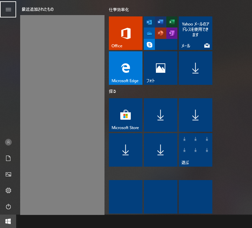Image resolution: width=252 pixels, height=228 pixels.
Task: Click the OneDrive icon in the Office apps tile
Action: click(149, 33)
